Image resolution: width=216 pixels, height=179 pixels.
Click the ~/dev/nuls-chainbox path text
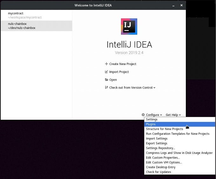click(22, 28)
